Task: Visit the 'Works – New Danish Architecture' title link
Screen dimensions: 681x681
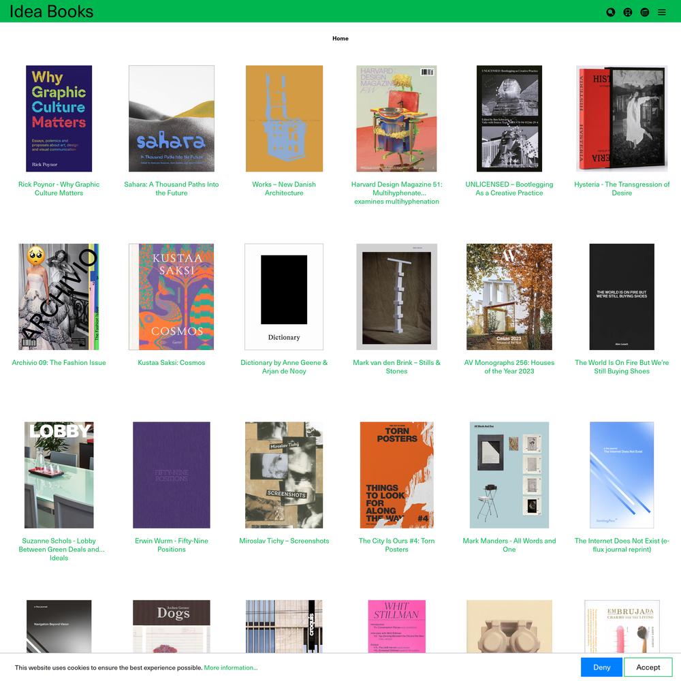Action: (284, 189)
